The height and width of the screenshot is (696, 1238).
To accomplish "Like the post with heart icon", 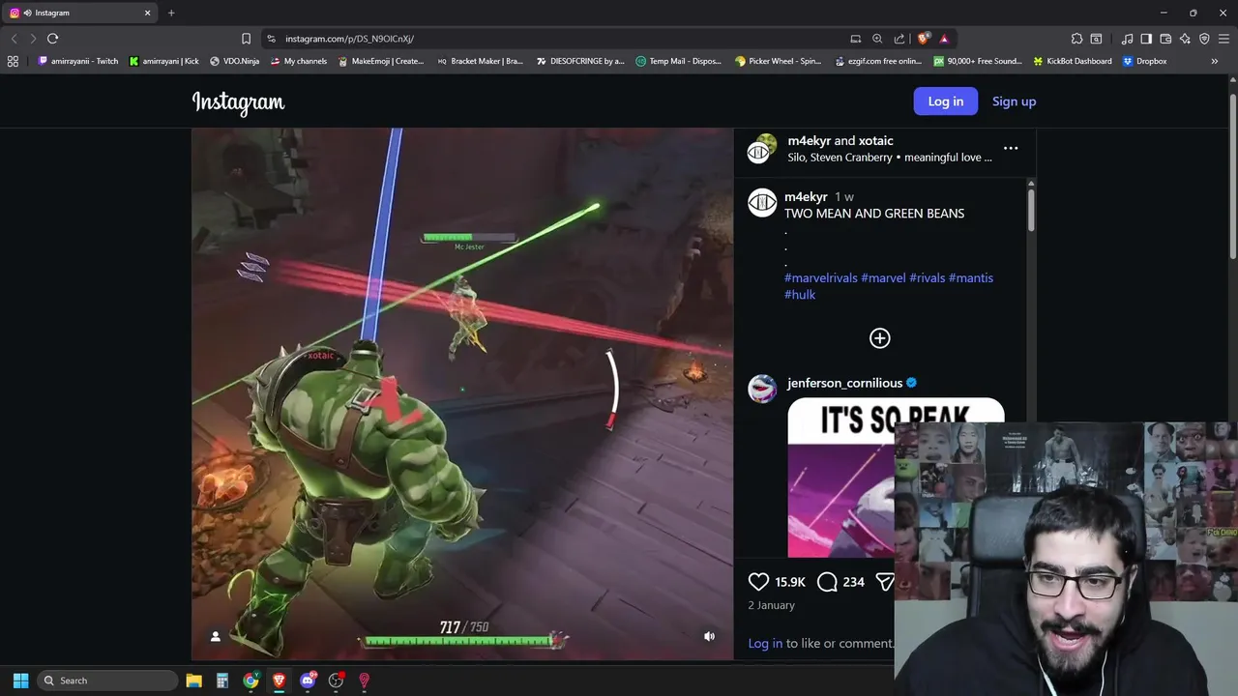I will click(x=758, y=582).
